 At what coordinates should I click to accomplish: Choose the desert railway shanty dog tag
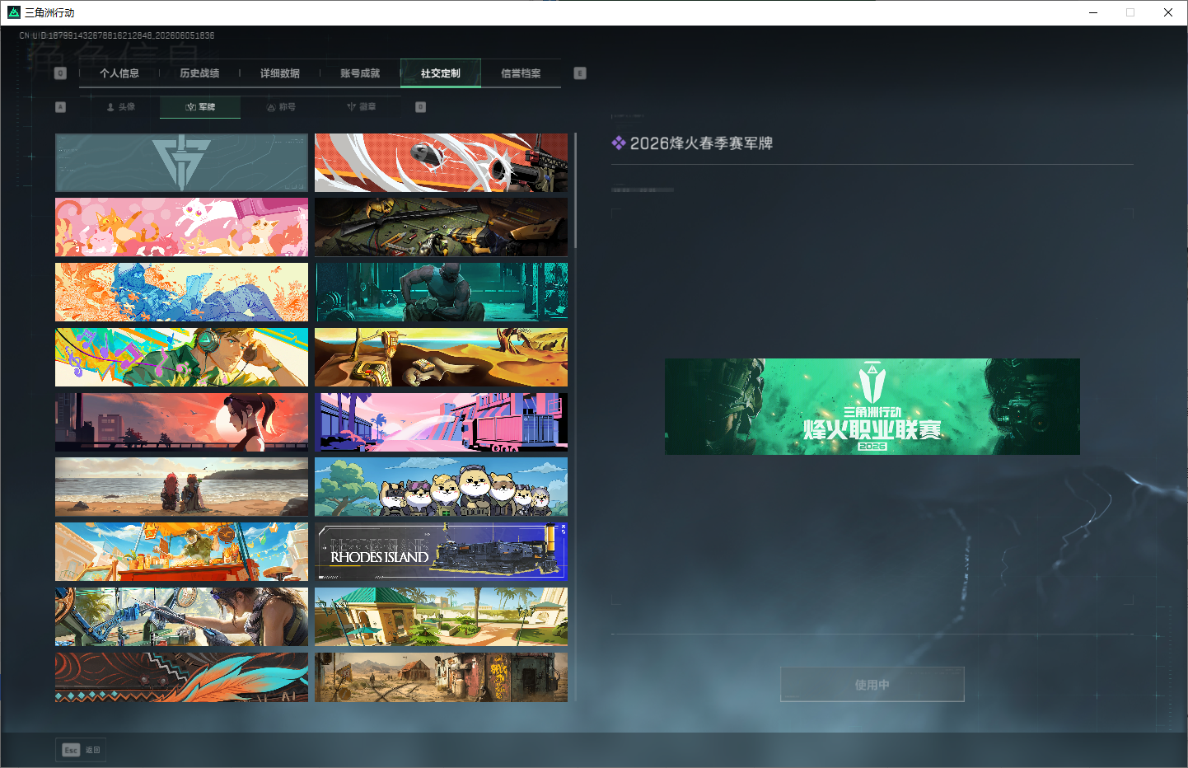441,677
